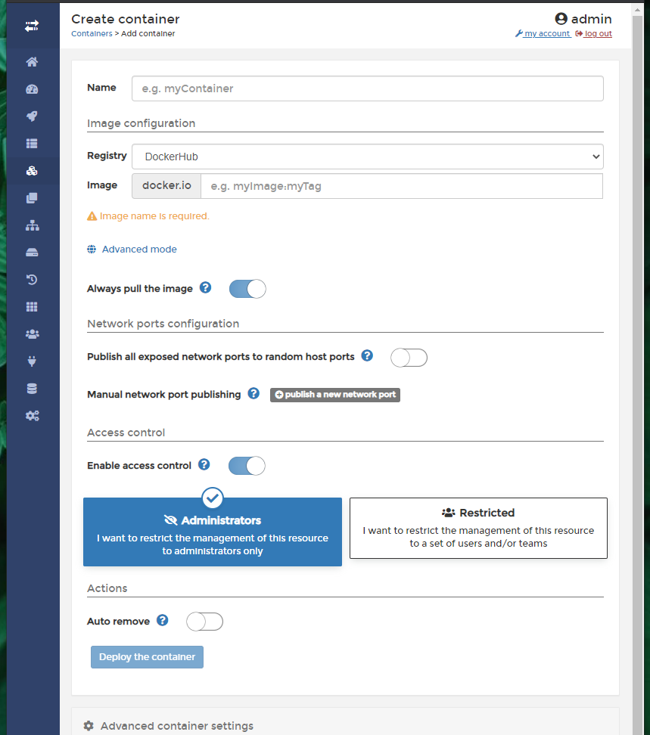Click the container Name input field

pyautogui.click(x=367, y=88)
